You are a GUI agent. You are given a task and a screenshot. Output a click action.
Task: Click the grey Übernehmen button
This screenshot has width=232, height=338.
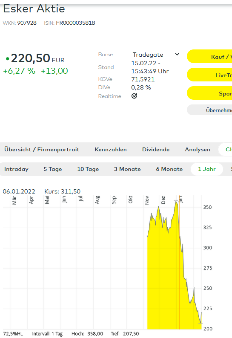[209, 110]
